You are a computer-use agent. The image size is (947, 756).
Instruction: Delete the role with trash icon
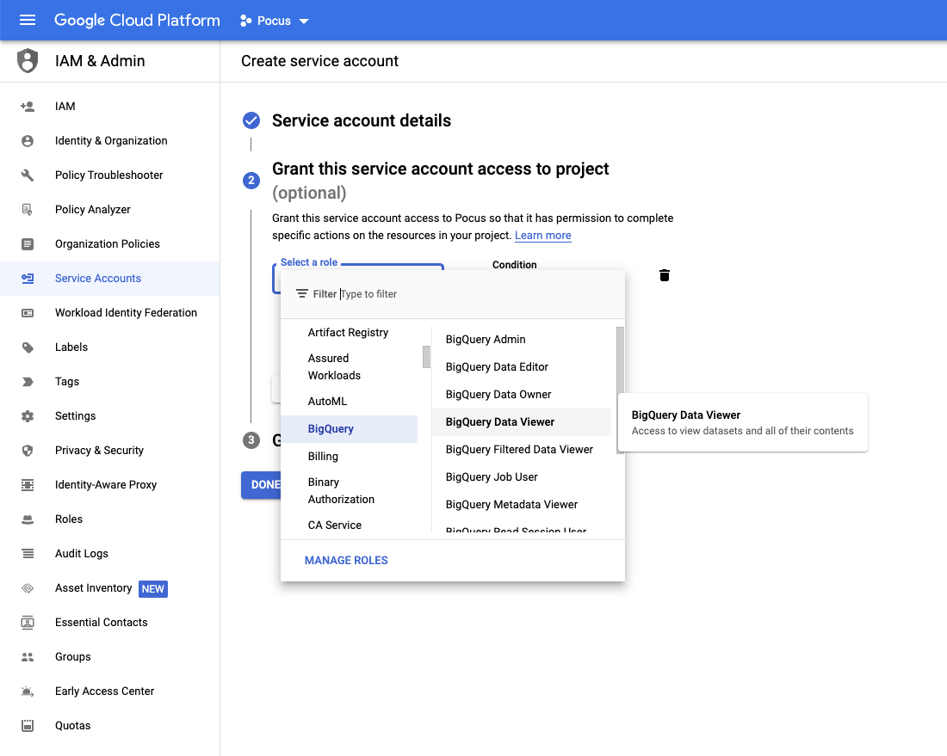pyautogui.click(x=665, y=276)
